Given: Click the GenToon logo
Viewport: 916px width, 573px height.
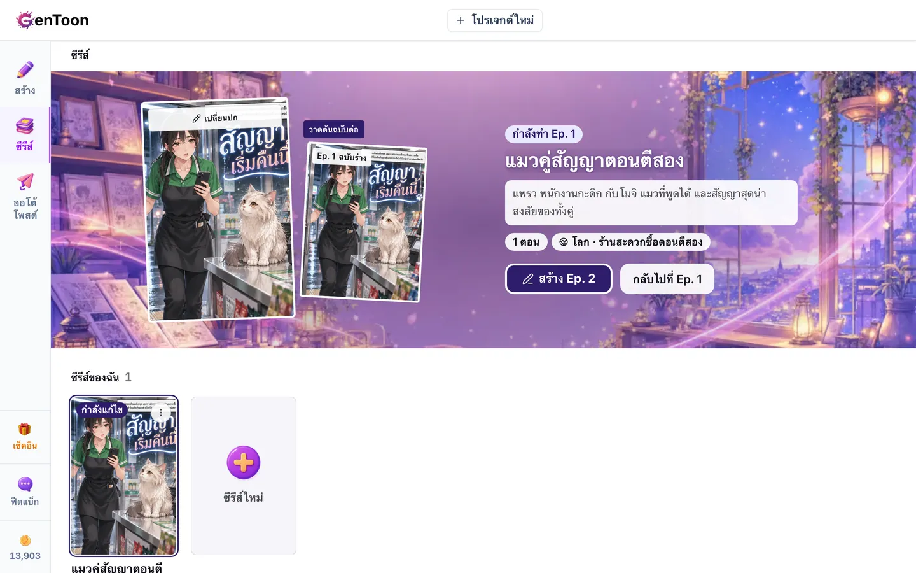Looking at the screenshot, I should click(52, 20).
